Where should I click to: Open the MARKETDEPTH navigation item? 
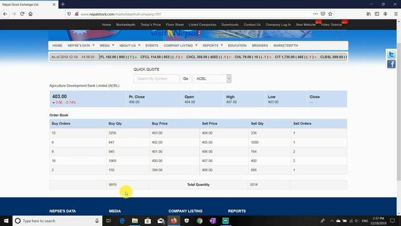coord(286,45)
